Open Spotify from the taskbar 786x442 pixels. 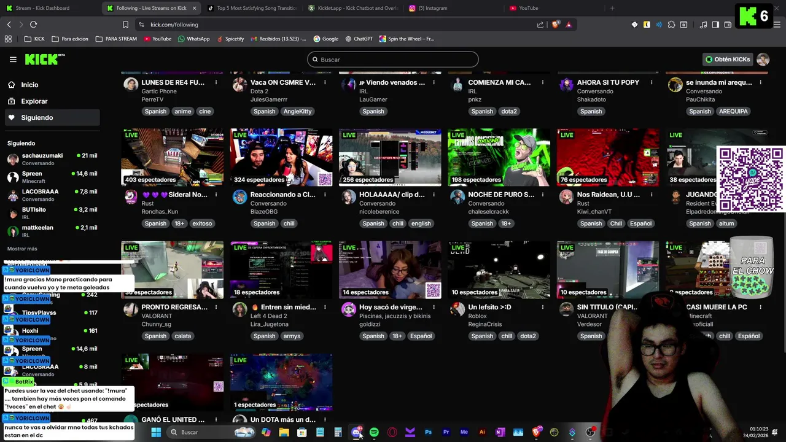pos(374,432)
